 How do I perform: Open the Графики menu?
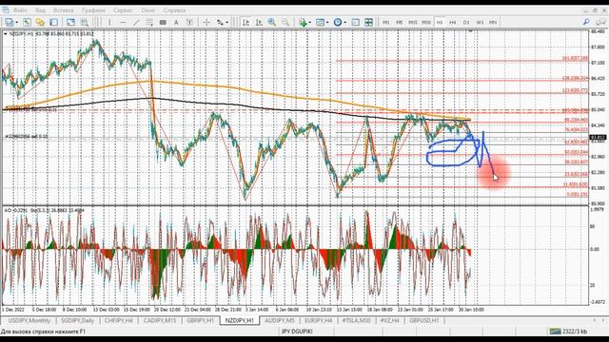(93, 10)
